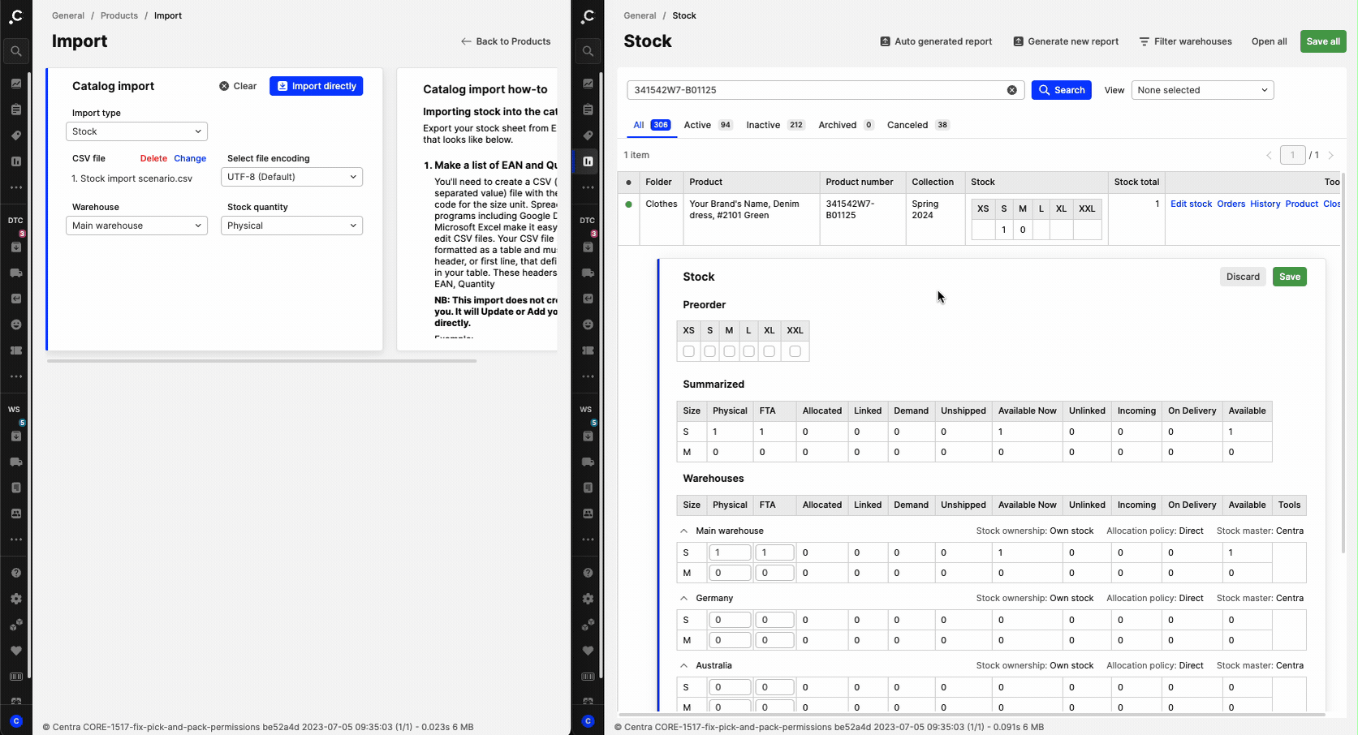Open the help question mark icon in the Stock page sidebar
The height and width of the screenshot is (735, 1358).
pos(588,573)
